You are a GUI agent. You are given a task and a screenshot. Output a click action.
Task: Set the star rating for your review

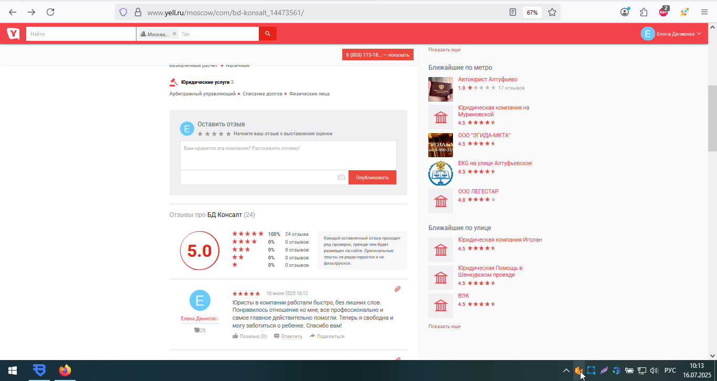coord(214,134)
